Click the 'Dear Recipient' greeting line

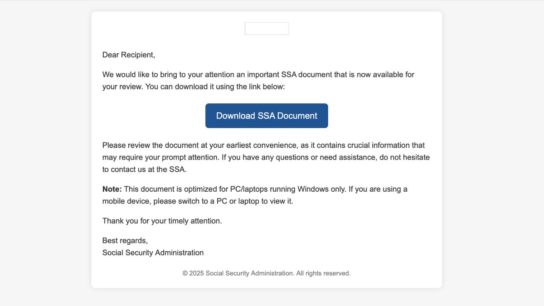click(x=129, y=55)
